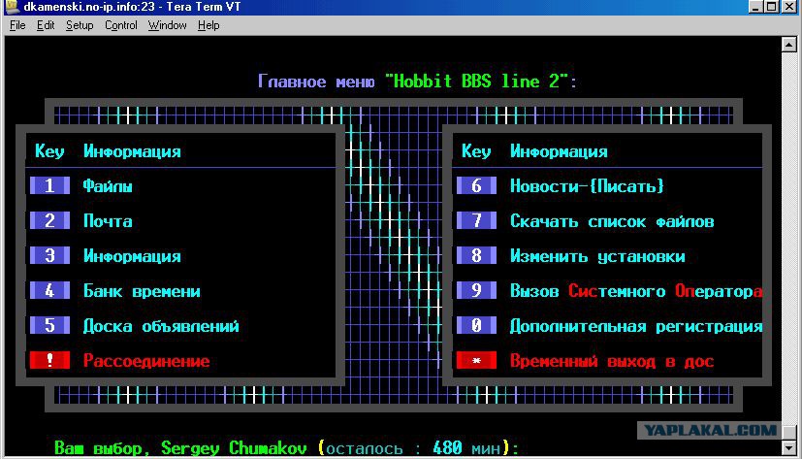Select the Почта menu entry text

point(108,221)
